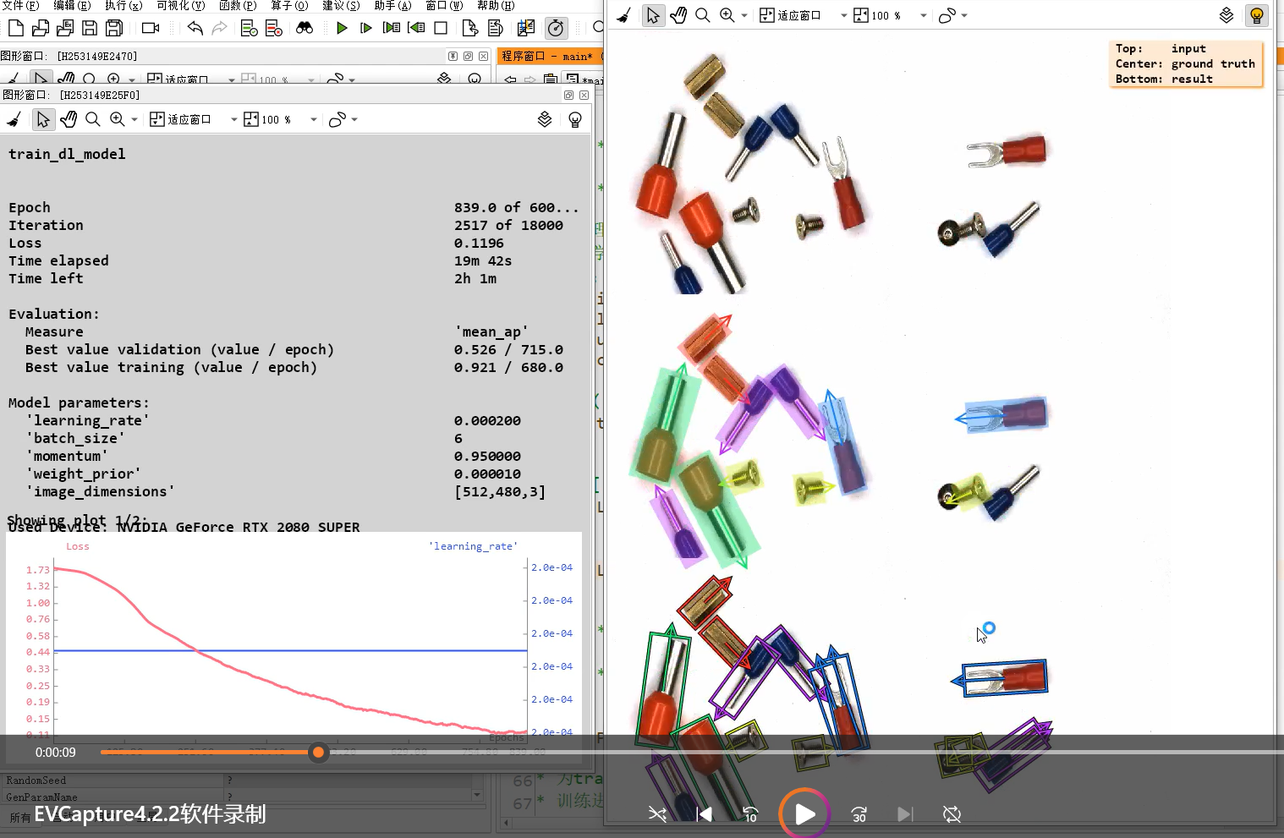1284x838 pixels.
Task: Clear window H253149E25F0 with broom icon
Action: click(x=14, y=119)
